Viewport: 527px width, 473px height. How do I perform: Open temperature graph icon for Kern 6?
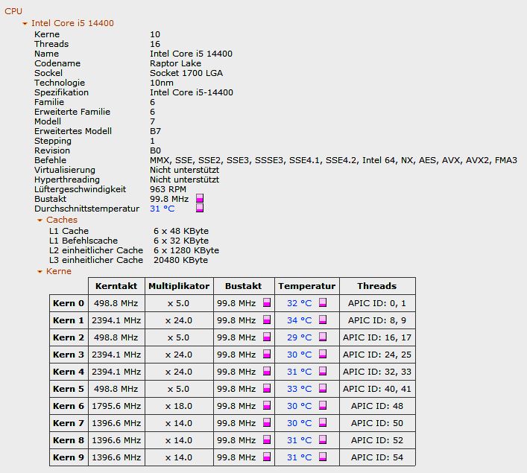(x=323, y=405)
